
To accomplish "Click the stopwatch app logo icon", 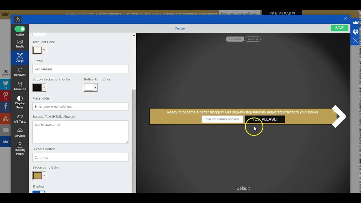I will point(17,19).
